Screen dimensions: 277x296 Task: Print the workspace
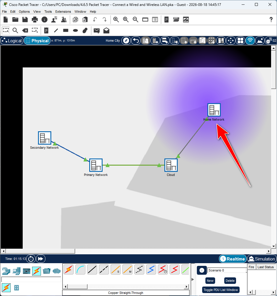[35, 20]
